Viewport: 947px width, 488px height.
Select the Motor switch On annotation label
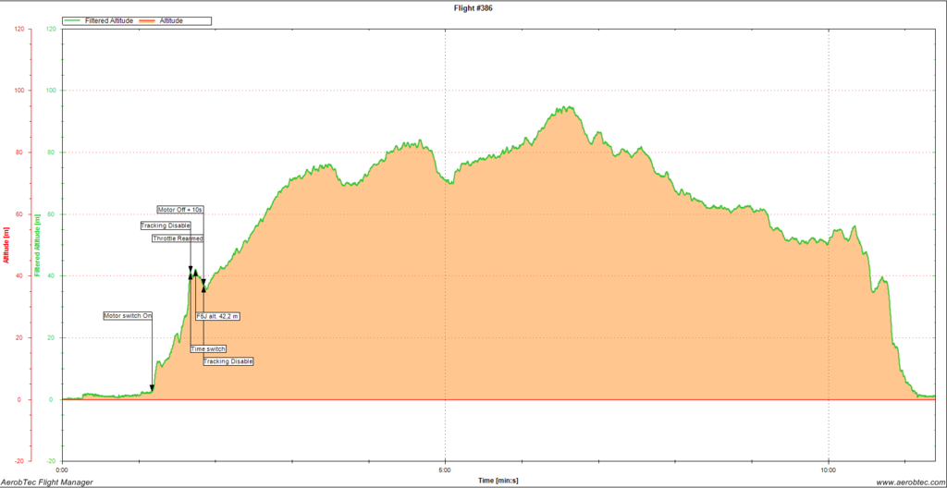pyautogui.click(x=128, y=316)
